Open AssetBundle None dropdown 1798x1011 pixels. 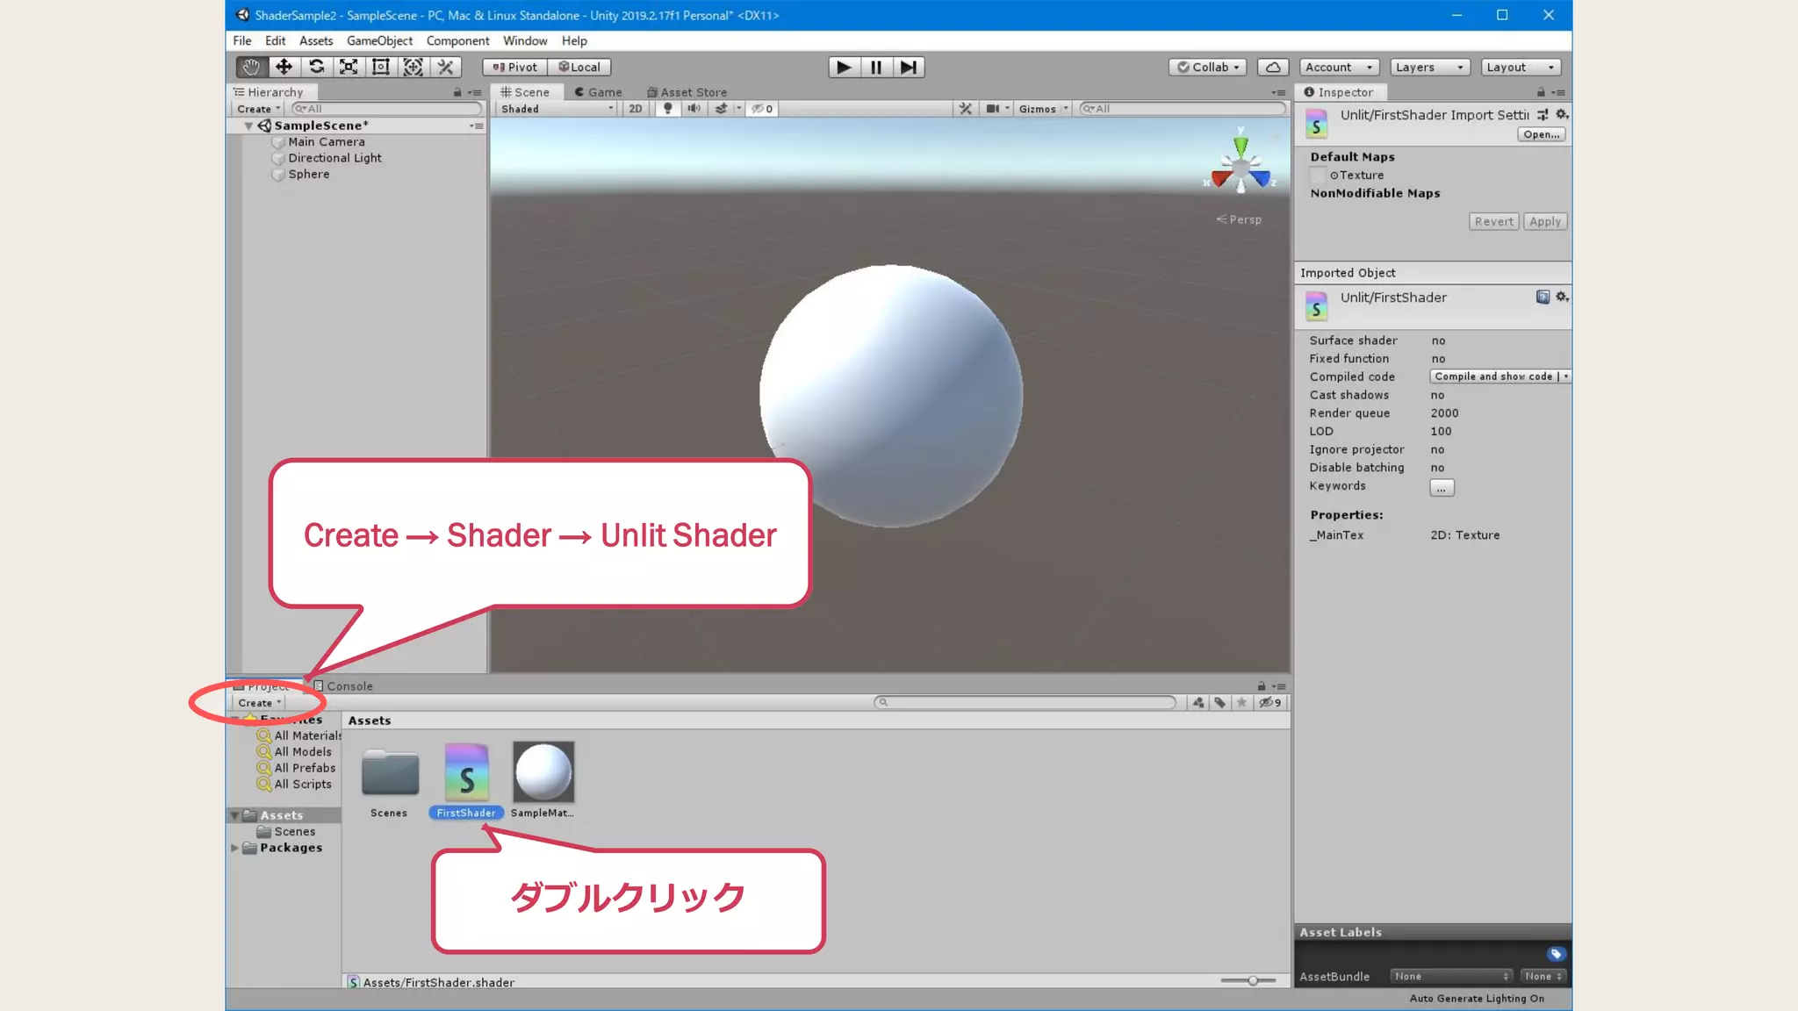click(x=1451, y=977)
